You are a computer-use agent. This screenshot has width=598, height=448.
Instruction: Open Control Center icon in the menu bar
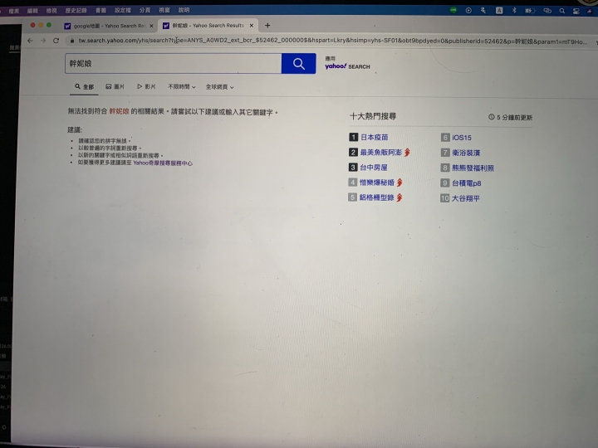click(x=576, y=11)
